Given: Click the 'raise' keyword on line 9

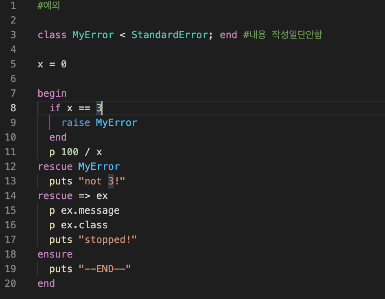Looking at the screenshot, I should pos(76,123).
